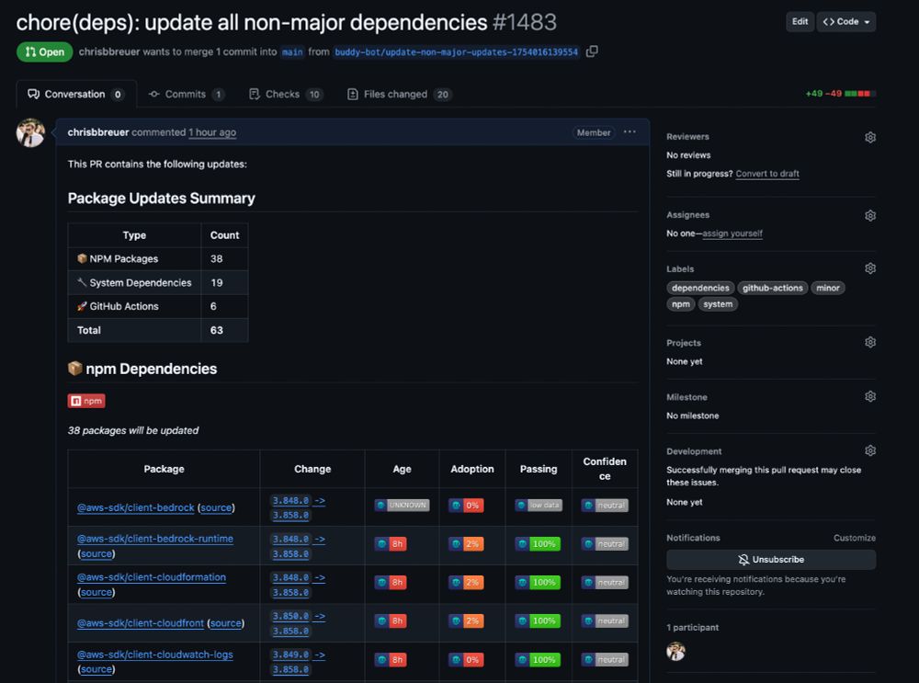The image size is (919, 683).
Task: Click the low data passing badge
Action: [x=539, y=506]
